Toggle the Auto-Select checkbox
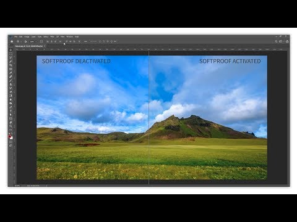 (x=26, y=41)
